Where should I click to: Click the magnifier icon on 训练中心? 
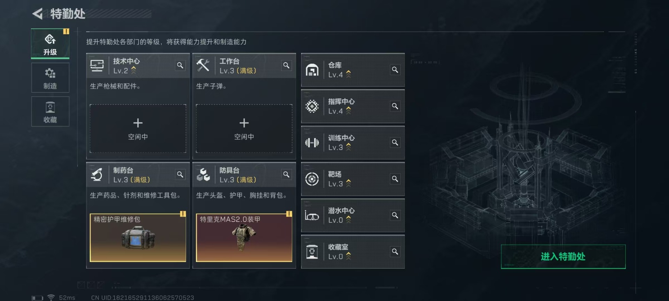coord(395,142)
